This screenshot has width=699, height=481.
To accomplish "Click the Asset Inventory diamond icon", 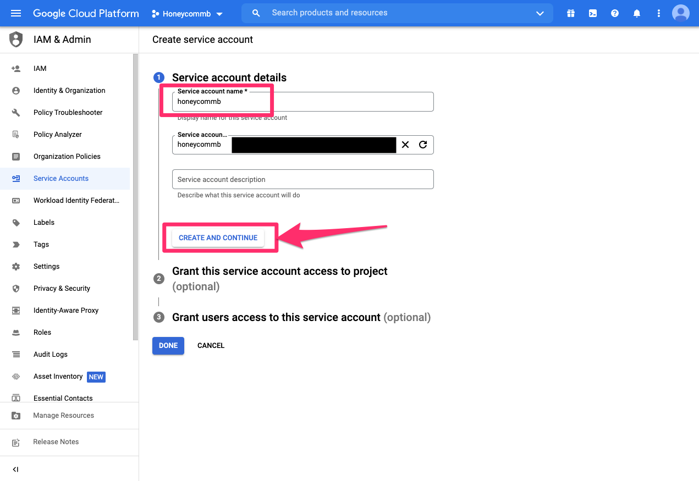I will 16,377.
